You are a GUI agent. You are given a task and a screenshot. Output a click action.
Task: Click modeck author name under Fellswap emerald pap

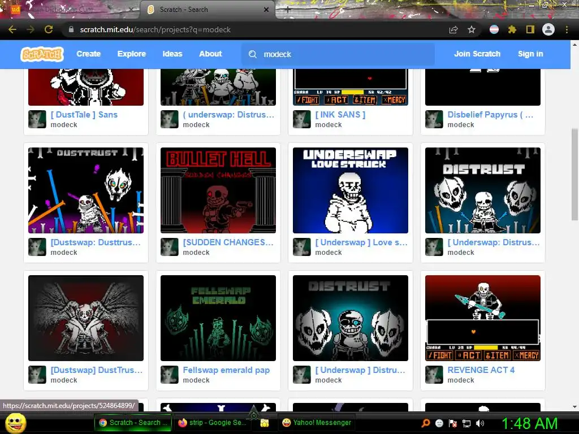(196, 380)
